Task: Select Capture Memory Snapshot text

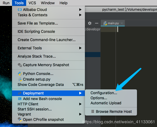Action: pyautogui.click(x=46, y=65)
